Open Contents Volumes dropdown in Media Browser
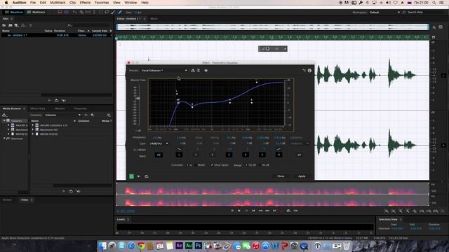449x252 pixels. 62,115
